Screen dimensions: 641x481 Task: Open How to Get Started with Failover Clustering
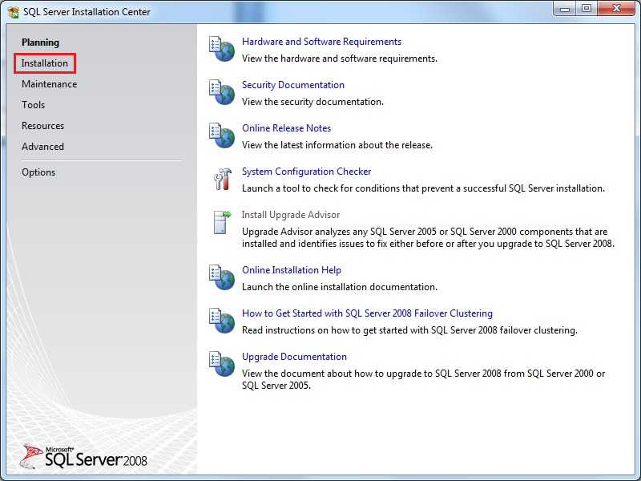[x=367, y=313]
